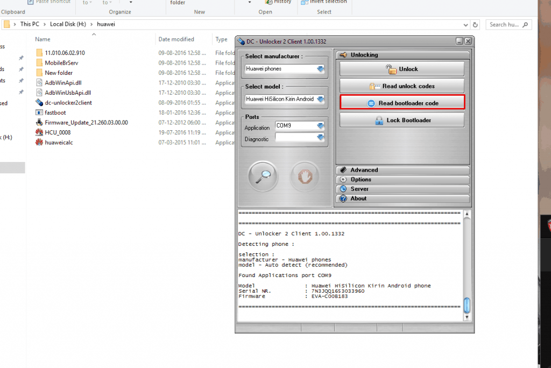Screen dimensions: 551x368
Task: Click the Unlocking section header
Action: [x=402, y=55]
